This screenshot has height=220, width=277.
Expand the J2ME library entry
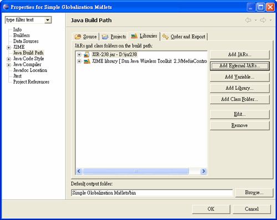click(x=79, y=61)
